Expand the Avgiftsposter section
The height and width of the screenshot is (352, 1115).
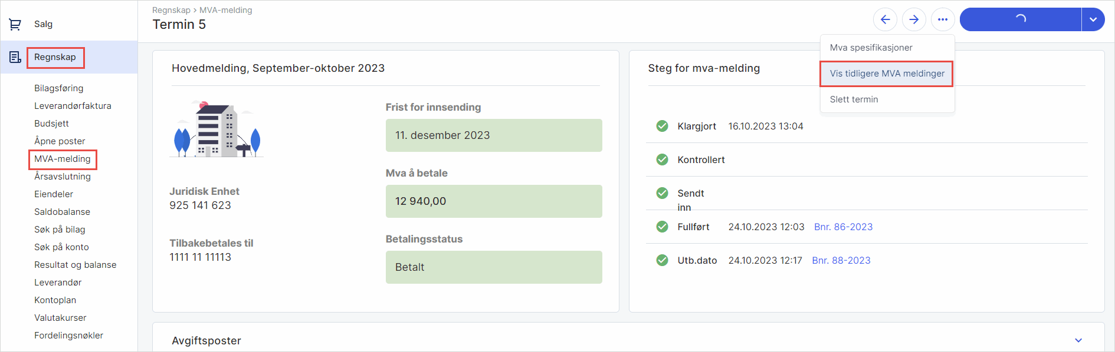1078,340
